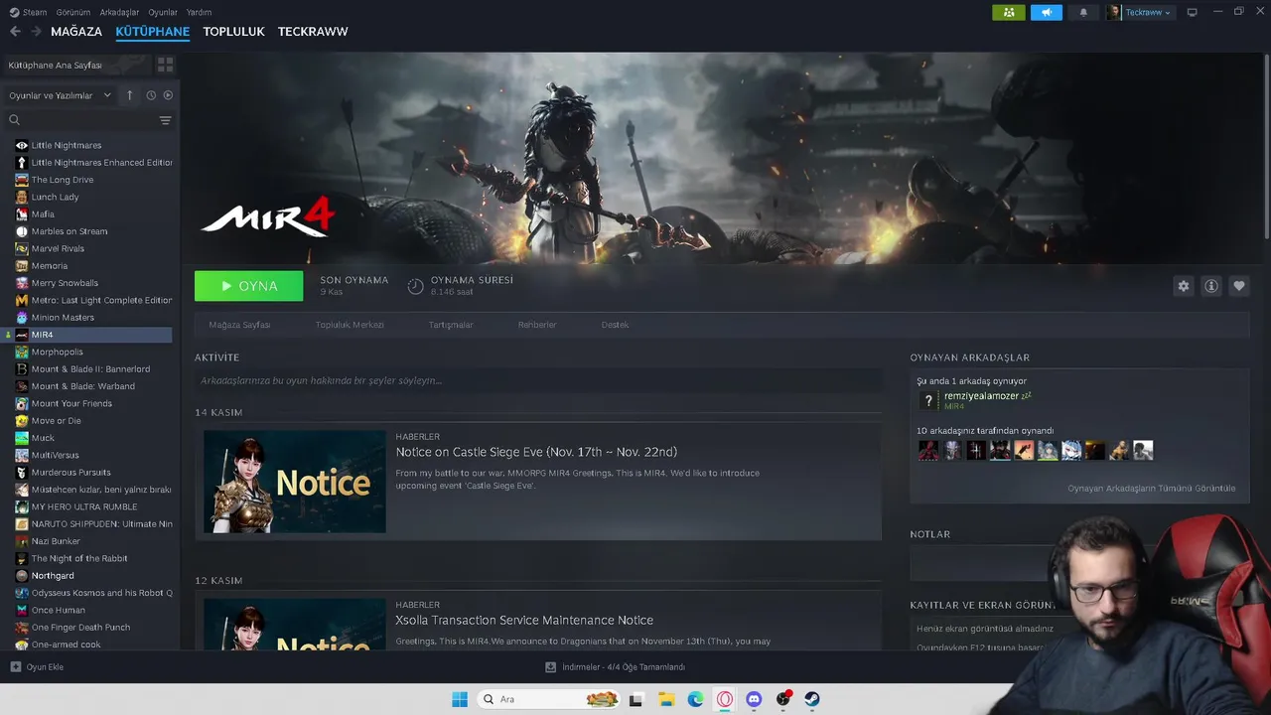Select MultiVersus in the game list
Image resolution: width=1271 pixels, height=715 pixels.
55,455
